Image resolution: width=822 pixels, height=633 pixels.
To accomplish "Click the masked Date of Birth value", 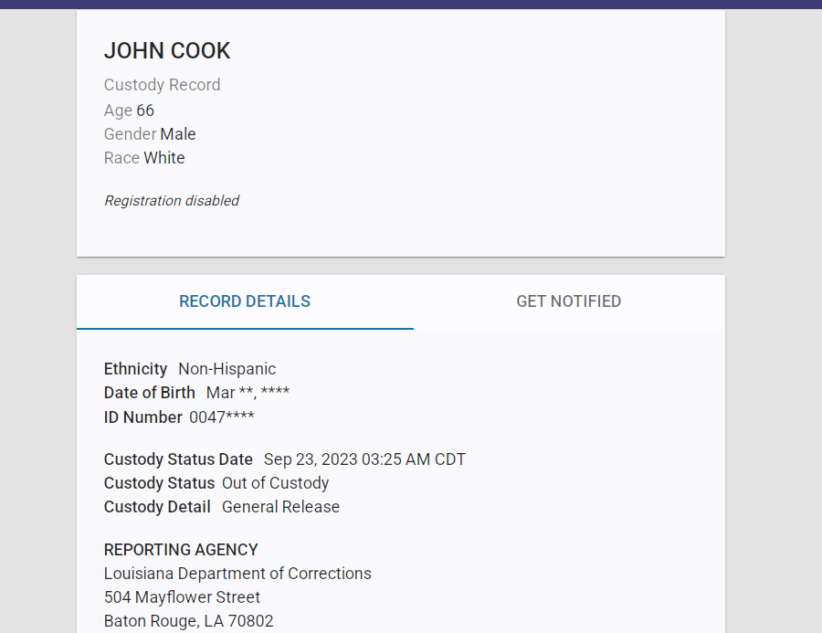I will [248, 393].
